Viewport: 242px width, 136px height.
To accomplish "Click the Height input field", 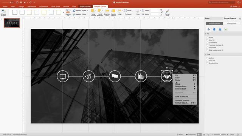I will [x=155, y=11].
